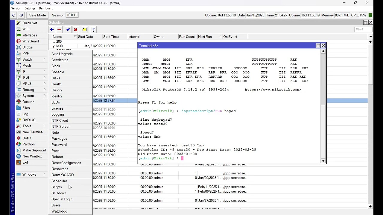Click the Scheduler list scrollbar down arrow
Image resolution: width=383 pixels, height=215 pixels.
(370, 206)
